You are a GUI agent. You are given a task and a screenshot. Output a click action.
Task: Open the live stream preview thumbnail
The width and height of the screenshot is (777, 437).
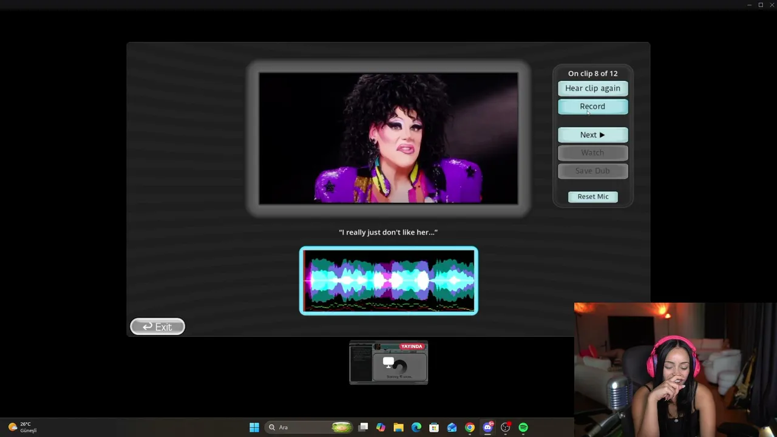point(388,362)
